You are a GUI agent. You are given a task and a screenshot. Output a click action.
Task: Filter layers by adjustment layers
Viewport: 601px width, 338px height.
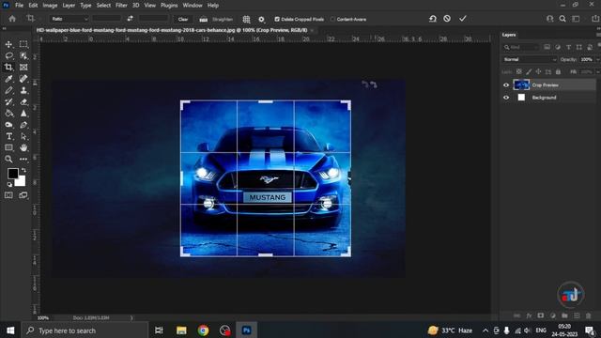(x=558, y=47)
